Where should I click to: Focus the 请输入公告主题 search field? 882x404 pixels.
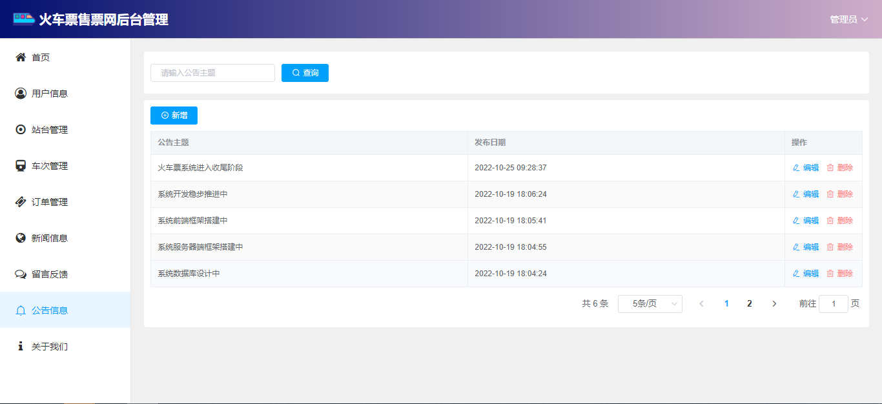[212, 73]
